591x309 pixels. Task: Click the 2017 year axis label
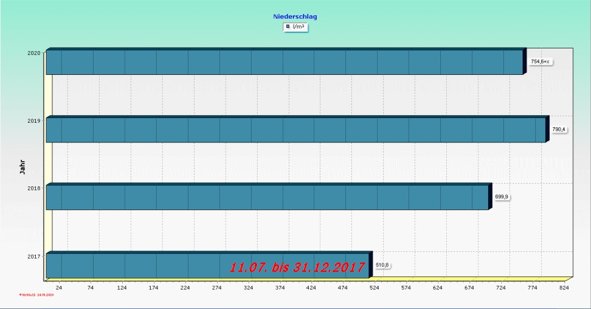[35, 256]
